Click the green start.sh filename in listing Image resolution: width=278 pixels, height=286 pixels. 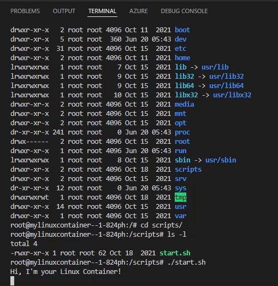(175, 253)
